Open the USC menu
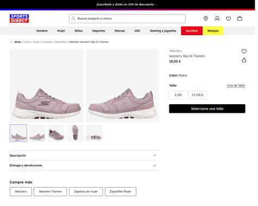Image resolution: width=258 pixels, height=206 pixels. click(137, 31)
